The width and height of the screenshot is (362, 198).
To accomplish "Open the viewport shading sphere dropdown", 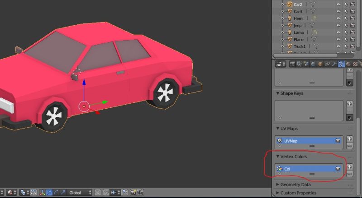I will coord(12,193).
